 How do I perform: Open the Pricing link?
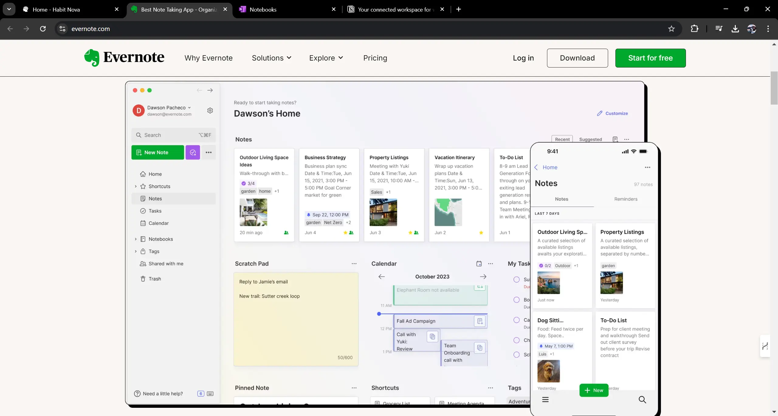375,58
